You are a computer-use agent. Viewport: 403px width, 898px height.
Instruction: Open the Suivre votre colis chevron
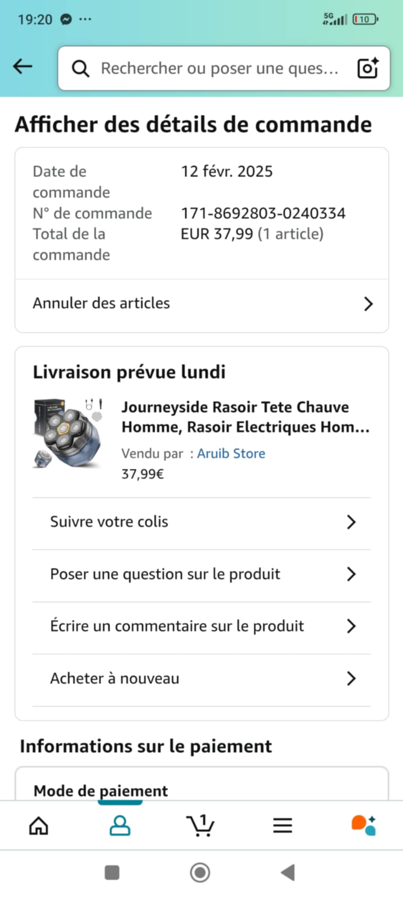tap(351, 522)
